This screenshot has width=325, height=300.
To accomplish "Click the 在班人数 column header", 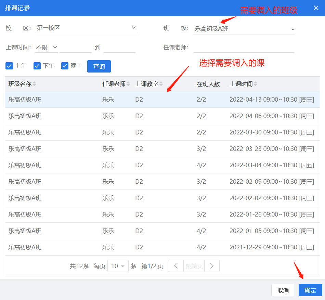I will (208, 84).
